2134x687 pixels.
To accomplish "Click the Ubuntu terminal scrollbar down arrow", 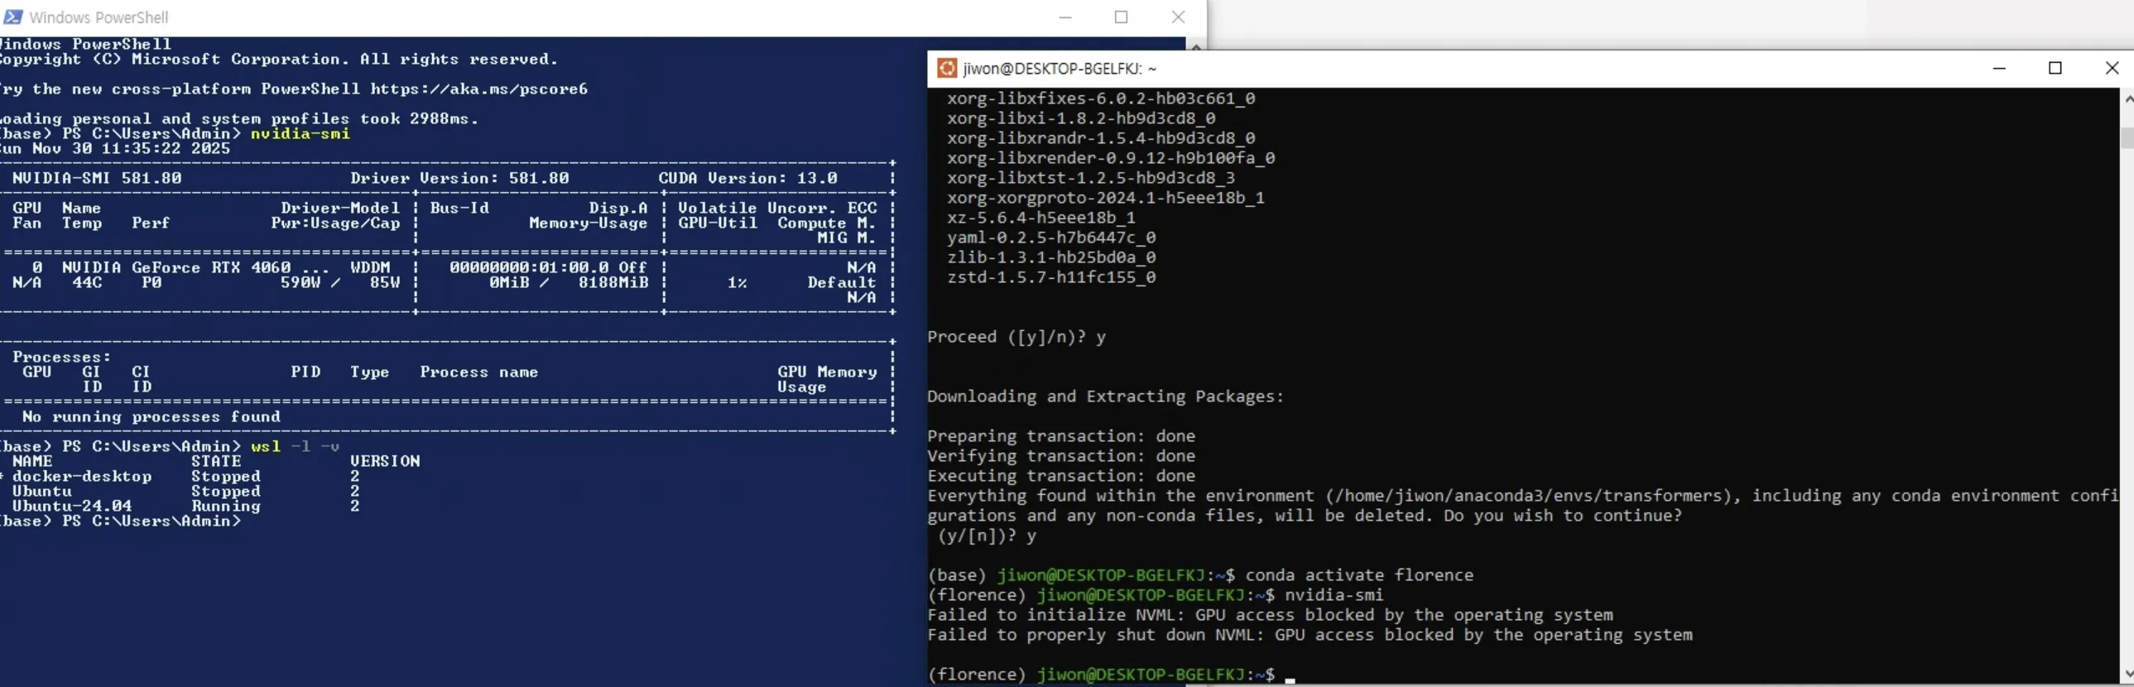I will click(x=2127, y=674).
